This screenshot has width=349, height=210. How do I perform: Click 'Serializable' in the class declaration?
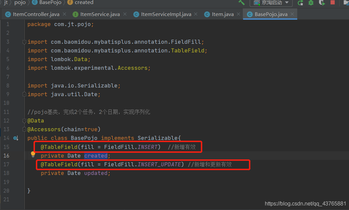(158, 138)
